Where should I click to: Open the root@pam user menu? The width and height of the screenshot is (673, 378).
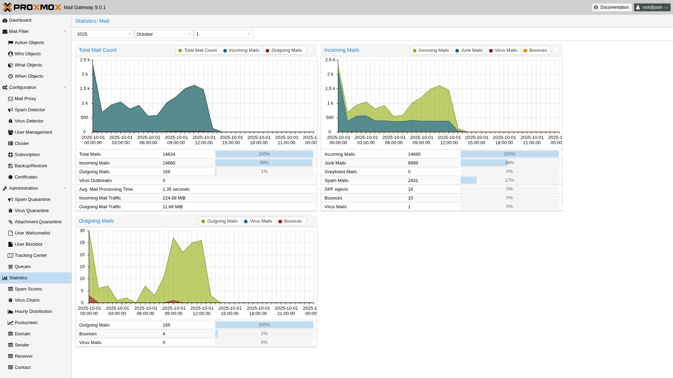652,7
